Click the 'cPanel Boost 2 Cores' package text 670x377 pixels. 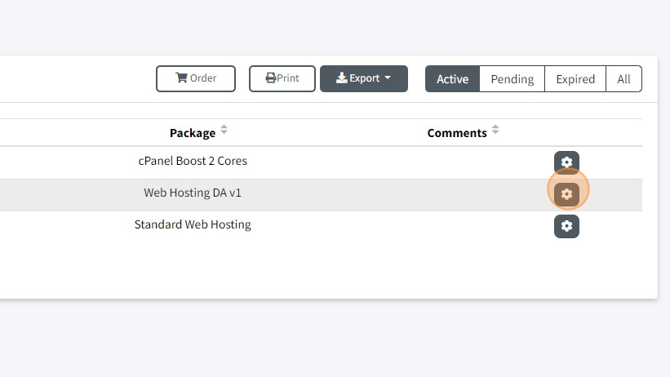click(193, 161)
